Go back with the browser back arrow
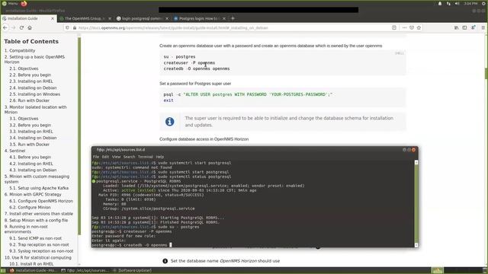Viewport: 488px width, 274px height. click(x=5, y=27)
